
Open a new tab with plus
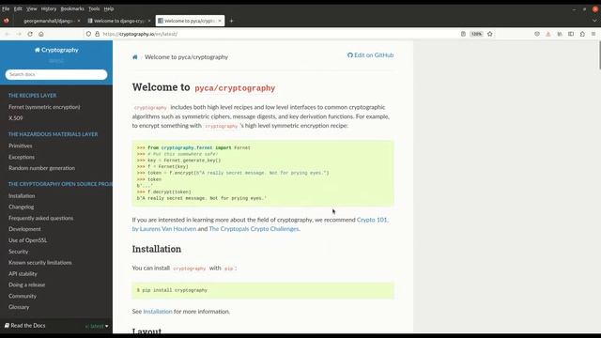(x=231, y=21)
